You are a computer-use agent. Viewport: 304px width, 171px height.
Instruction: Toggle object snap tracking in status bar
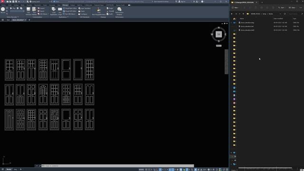coord(170,170)
